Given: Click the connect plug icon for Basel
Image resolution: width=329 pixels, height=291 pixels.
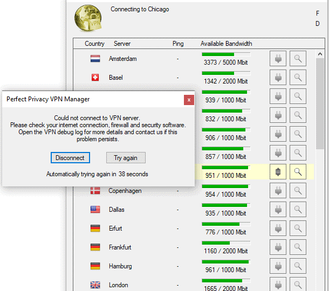Looking at the screenshot, I should click(x=278, y=78).
